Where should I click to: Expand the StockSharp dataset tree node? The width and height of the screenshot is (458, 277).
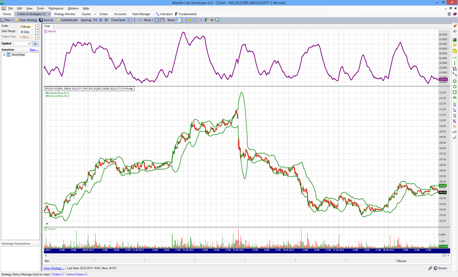tap(4, 55)
